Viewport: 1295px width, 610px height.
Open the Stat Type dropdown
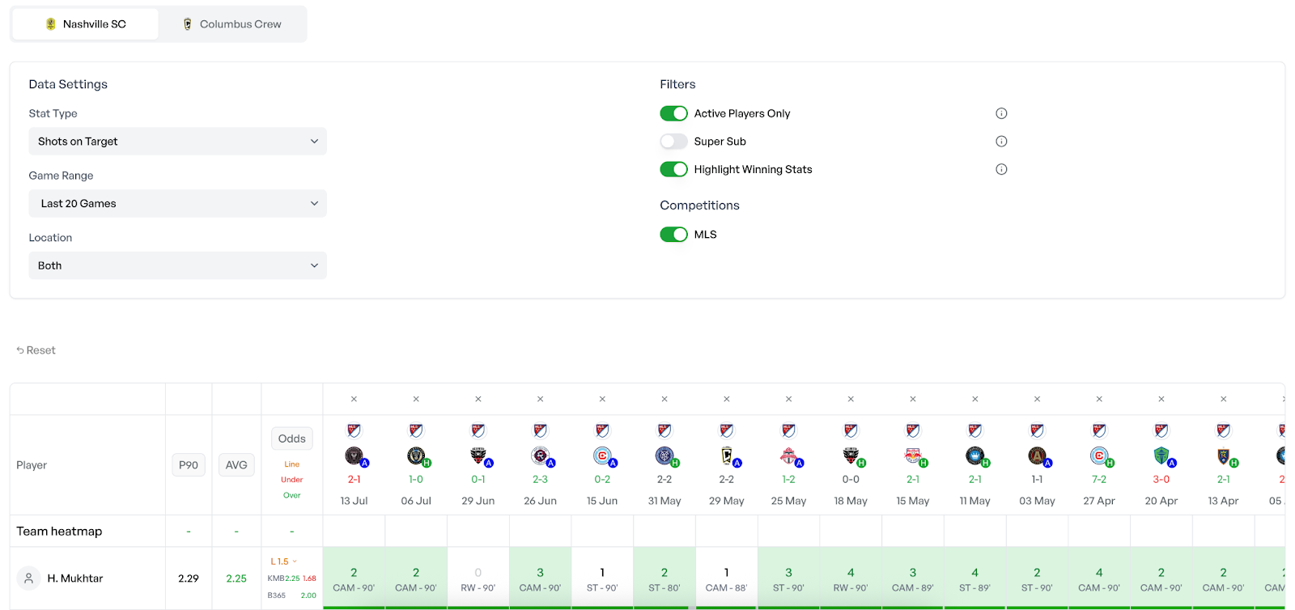[x=178, y=142]
